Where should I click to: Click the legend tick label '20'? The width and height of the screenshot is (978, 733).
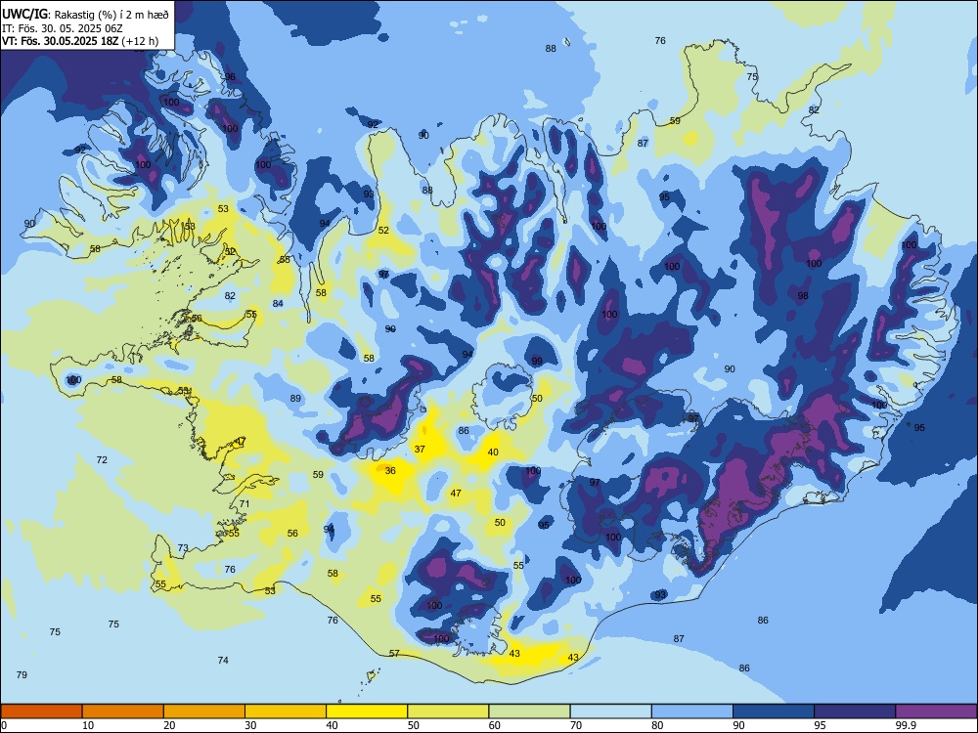point(169,725)
